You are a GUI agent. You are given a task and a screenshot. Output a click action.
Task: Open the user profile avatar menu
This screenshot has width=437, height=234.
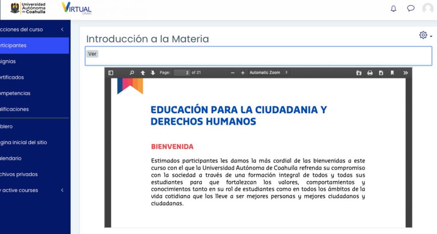[428, 9]
